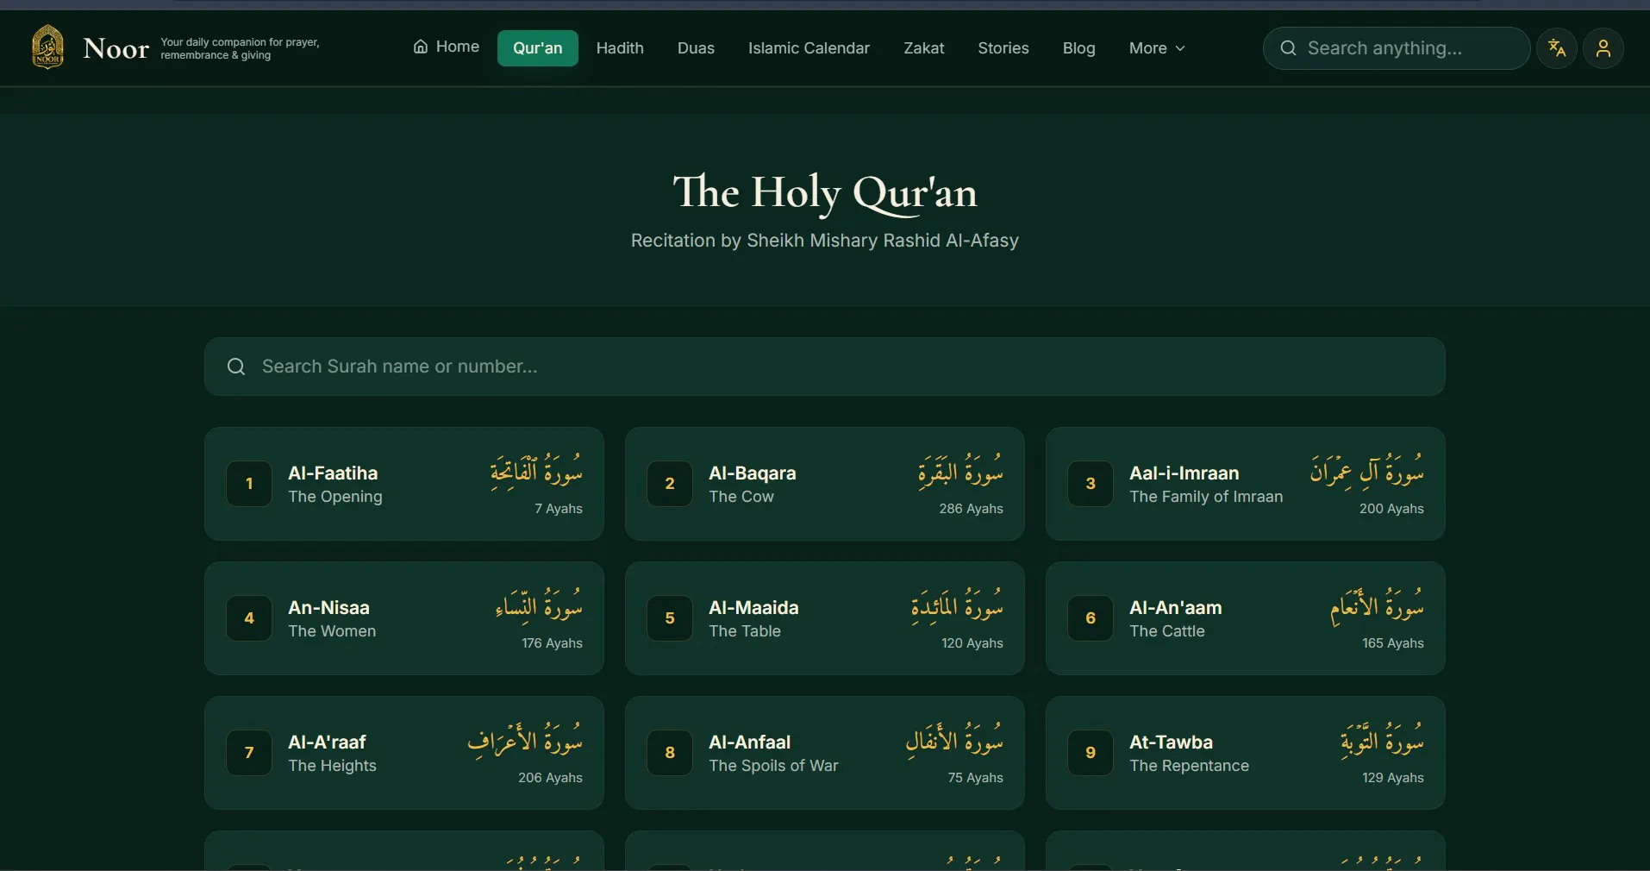Open Al-Baqara surah title

(752, 473)
